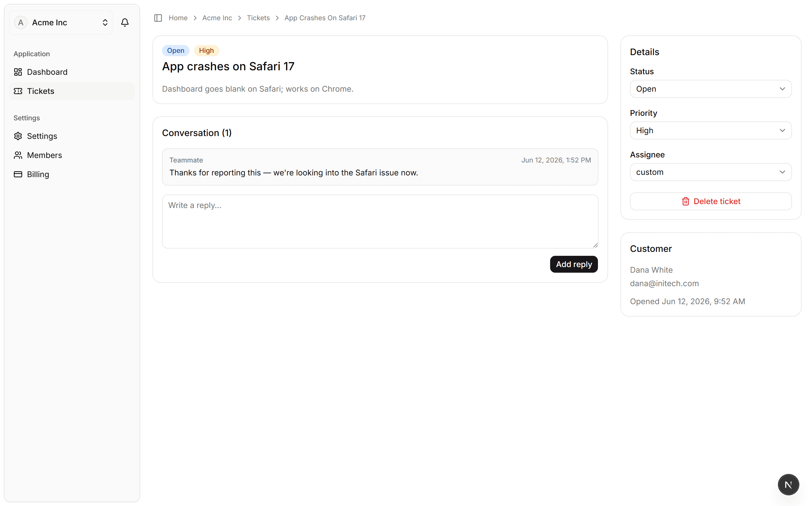Screen dimensions: 810x506
Task: Navigate to Home breadcrumb
Action: pos(178,18)
